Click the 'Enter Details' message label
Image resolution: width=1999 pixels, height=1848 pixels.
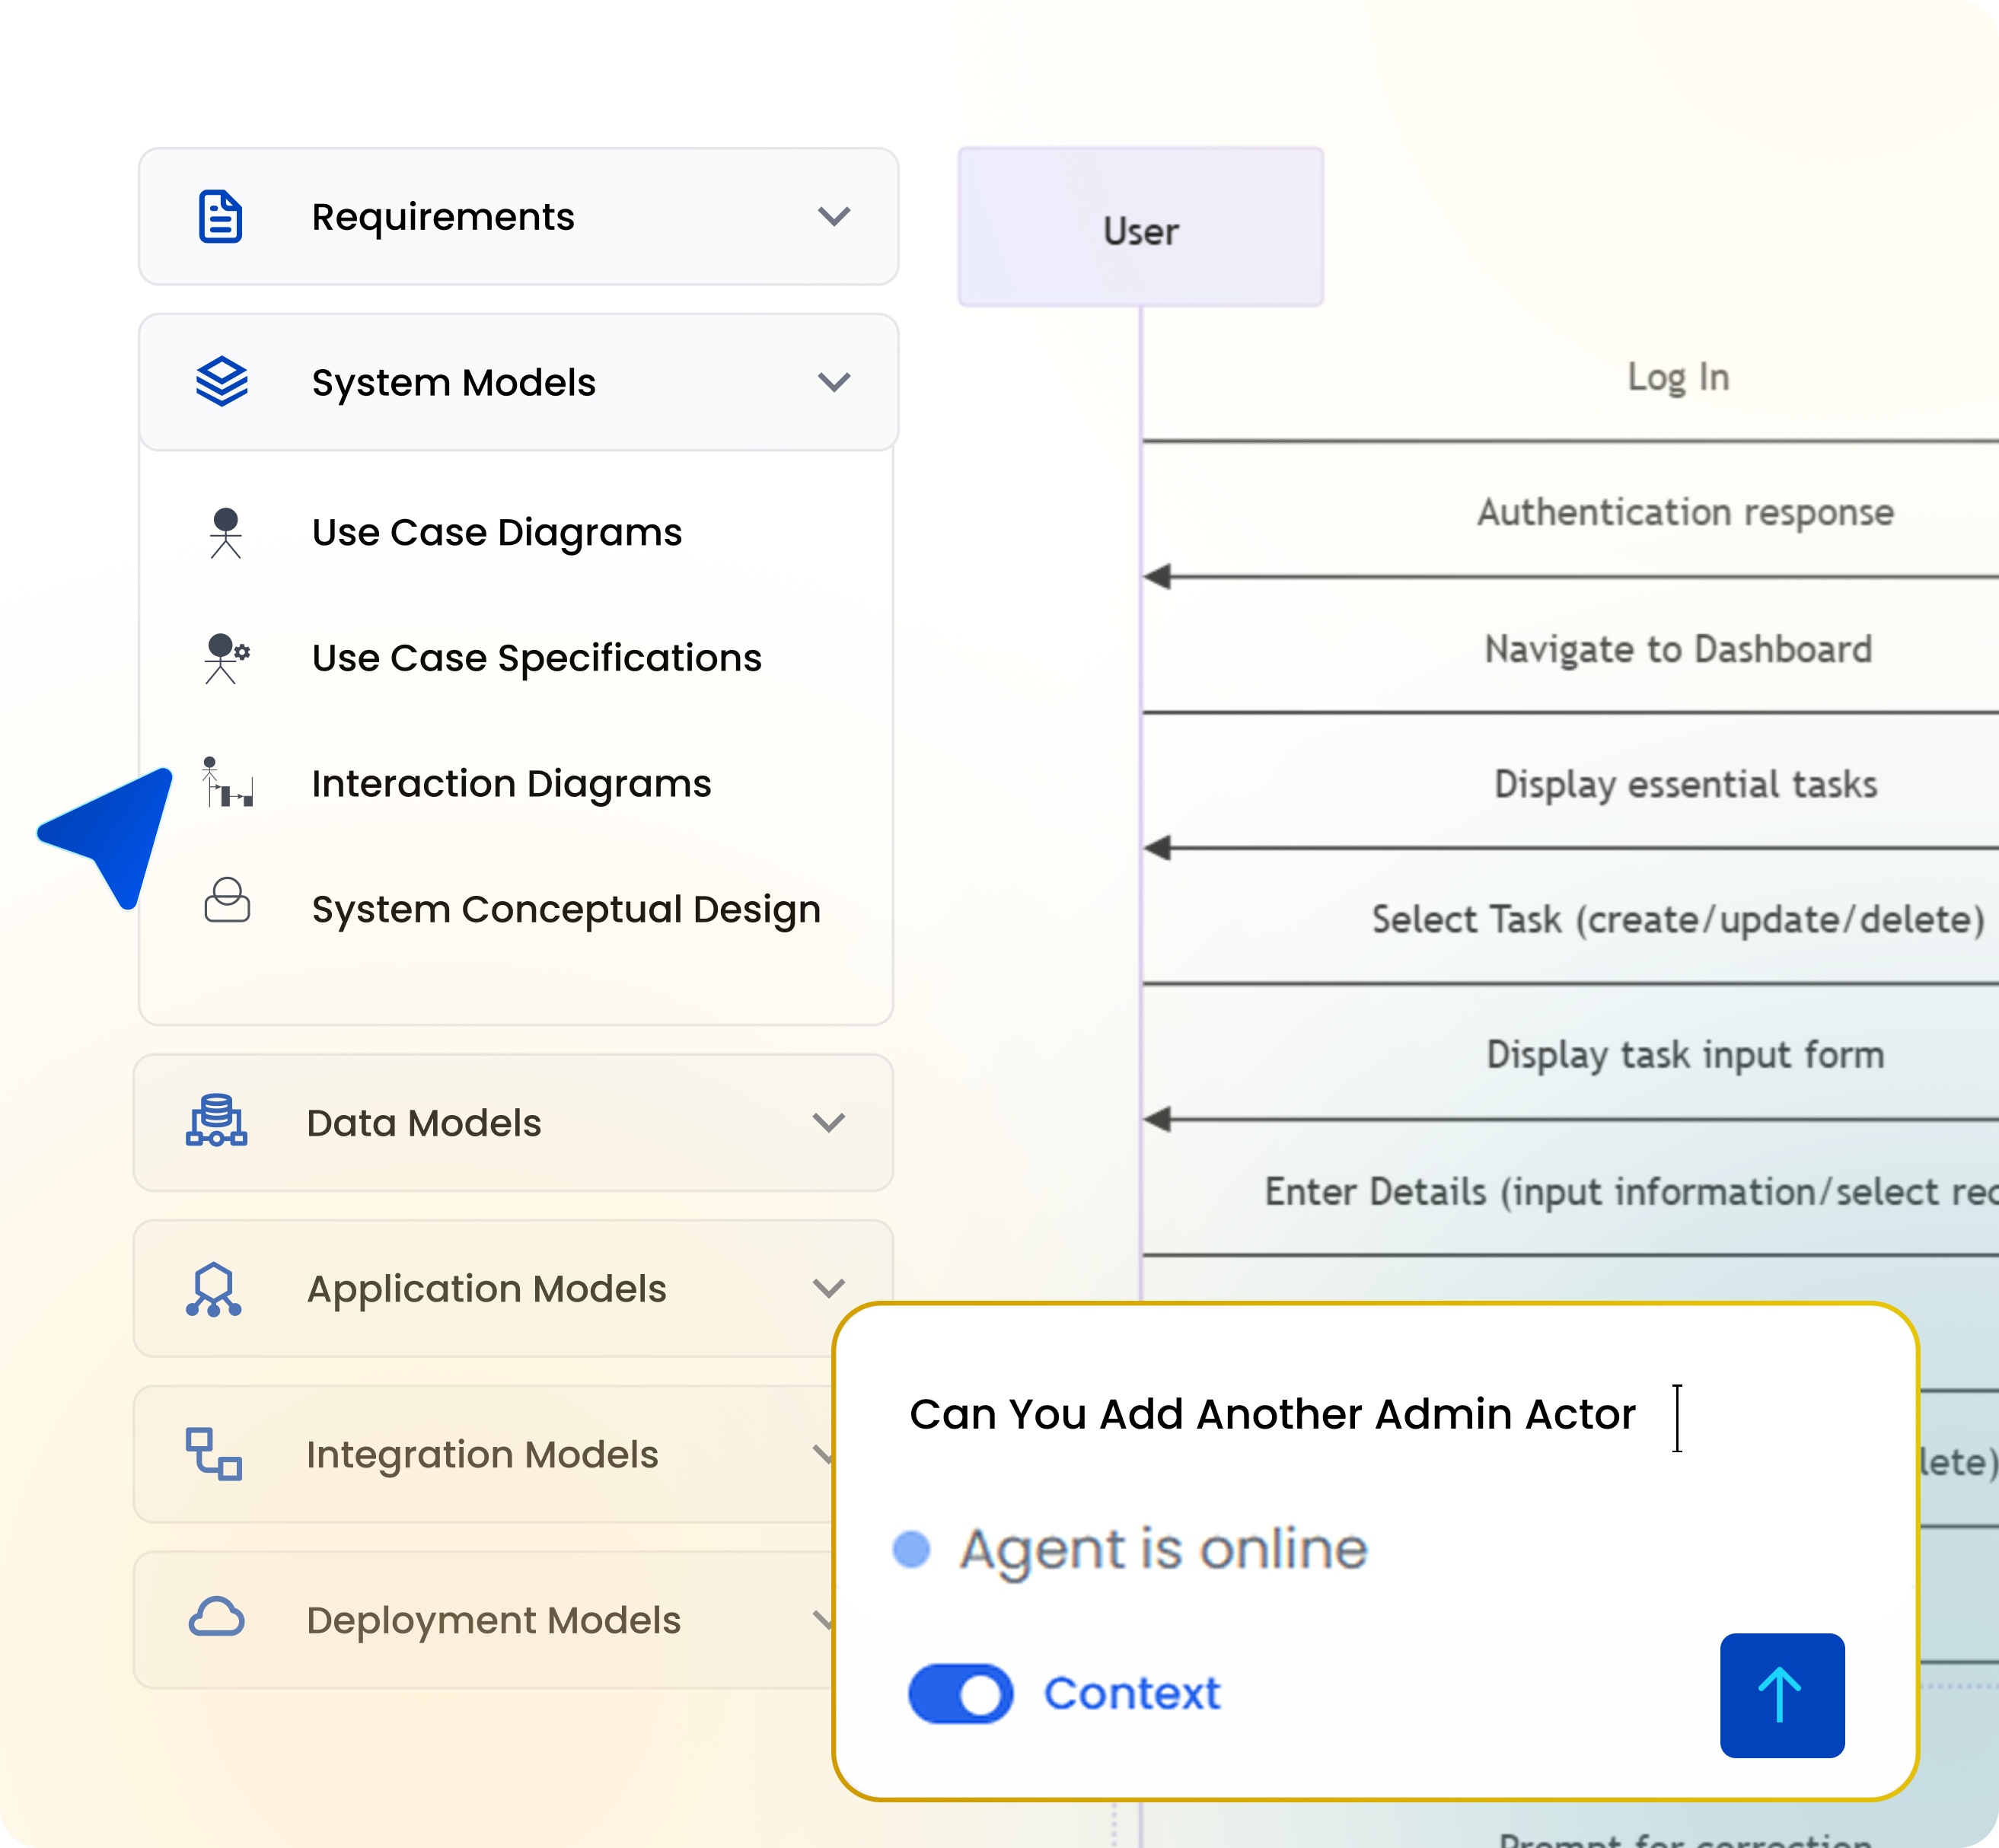(1631, 1191)
